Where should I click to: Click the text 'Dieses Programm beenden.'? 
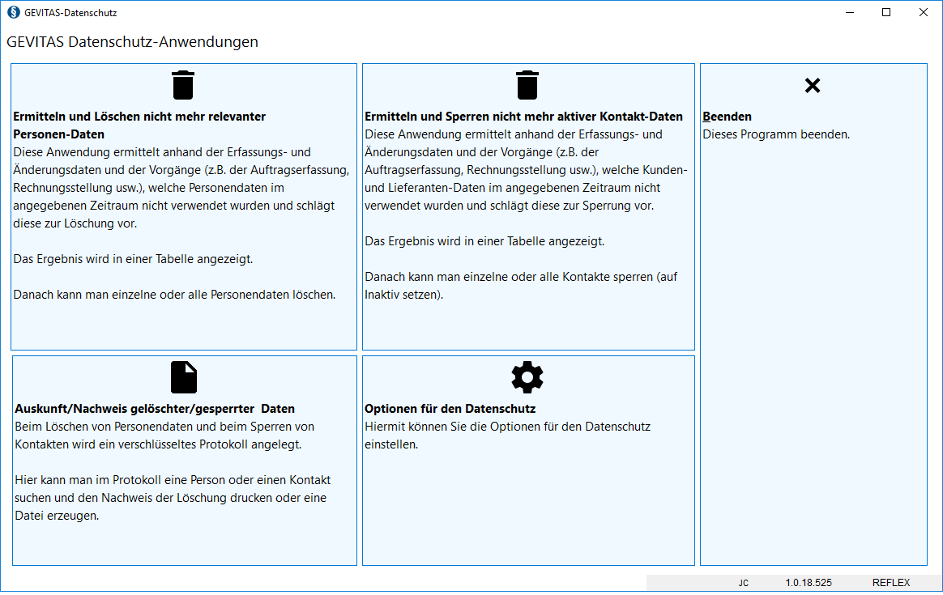[776, 134]
